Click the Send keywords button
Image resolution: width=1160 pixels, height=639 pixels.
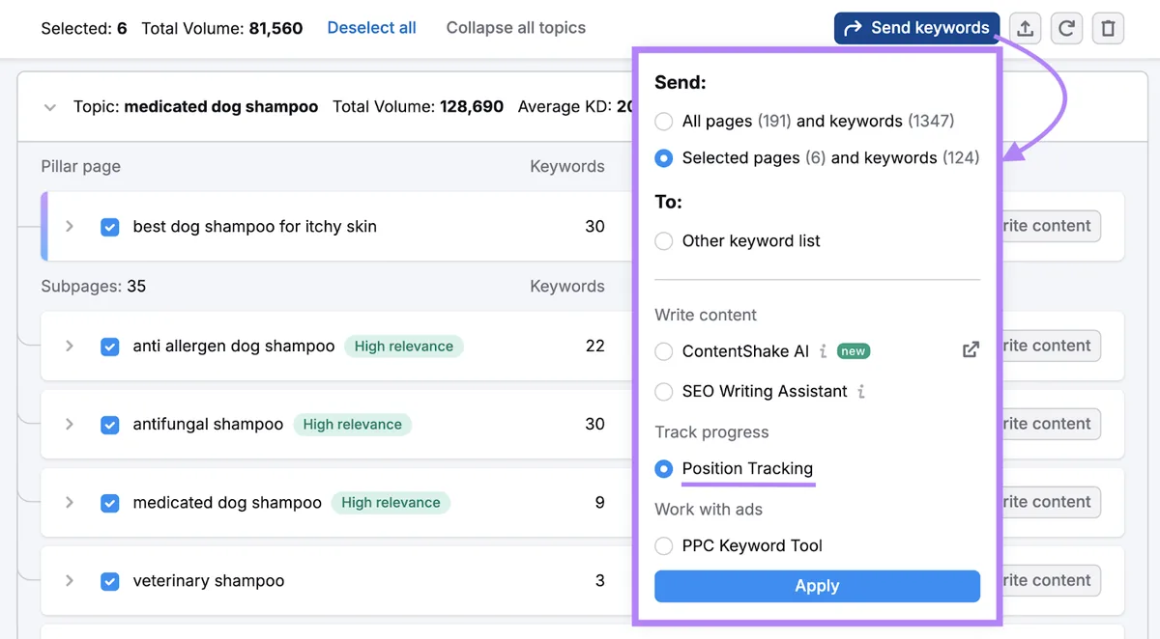click(x=917, y=28)
